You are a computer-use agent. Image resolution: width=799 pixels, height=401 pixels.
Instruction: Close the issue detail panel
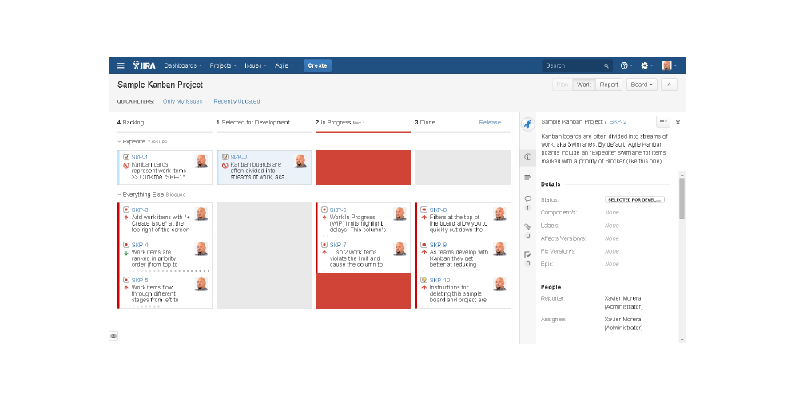678,122
